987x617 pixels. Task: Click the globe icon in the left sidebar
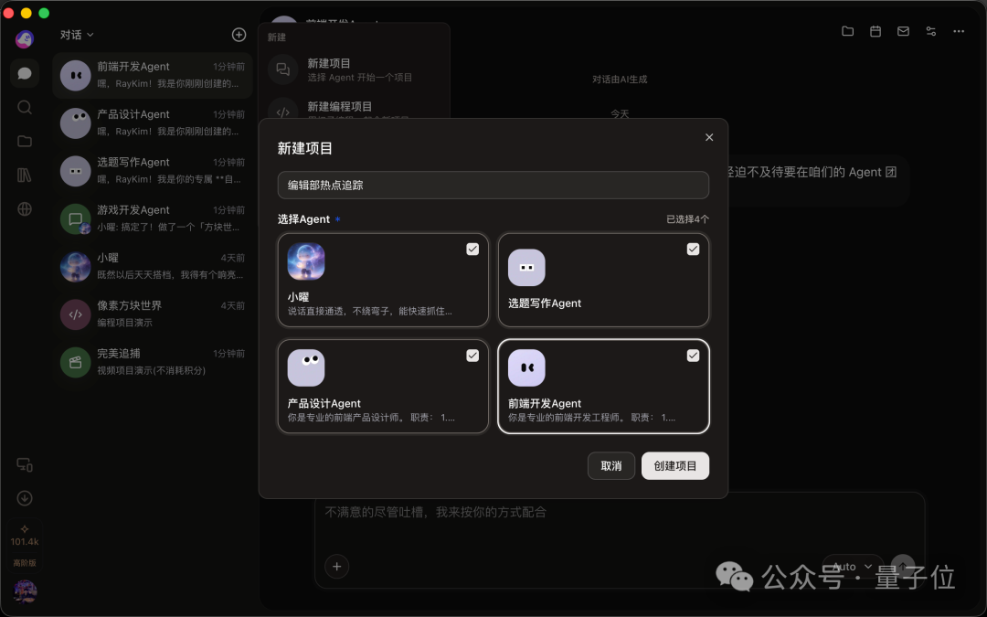coord(25,209)
